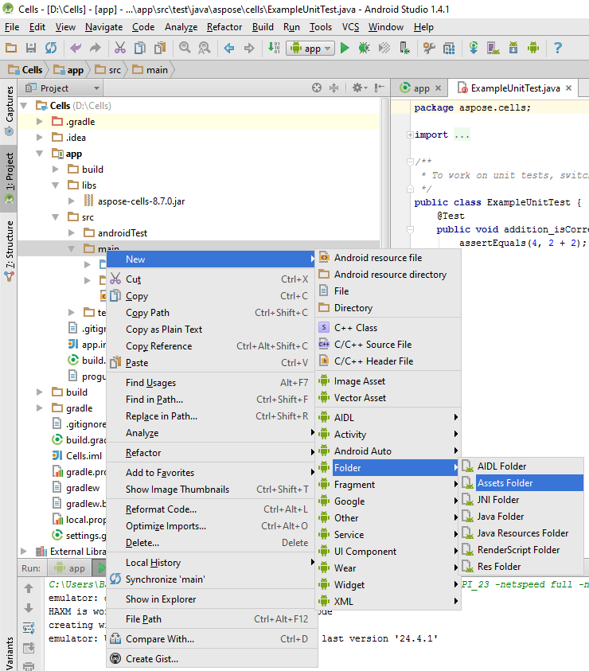
Task: Click the Forward navigation arrow
Action: pos(248,48)
